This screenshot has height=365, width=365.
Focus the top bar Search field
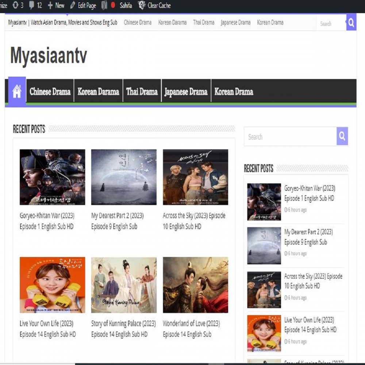click(x=331, y=23)
